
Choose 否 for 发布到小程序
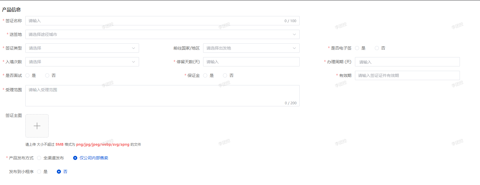59,172
